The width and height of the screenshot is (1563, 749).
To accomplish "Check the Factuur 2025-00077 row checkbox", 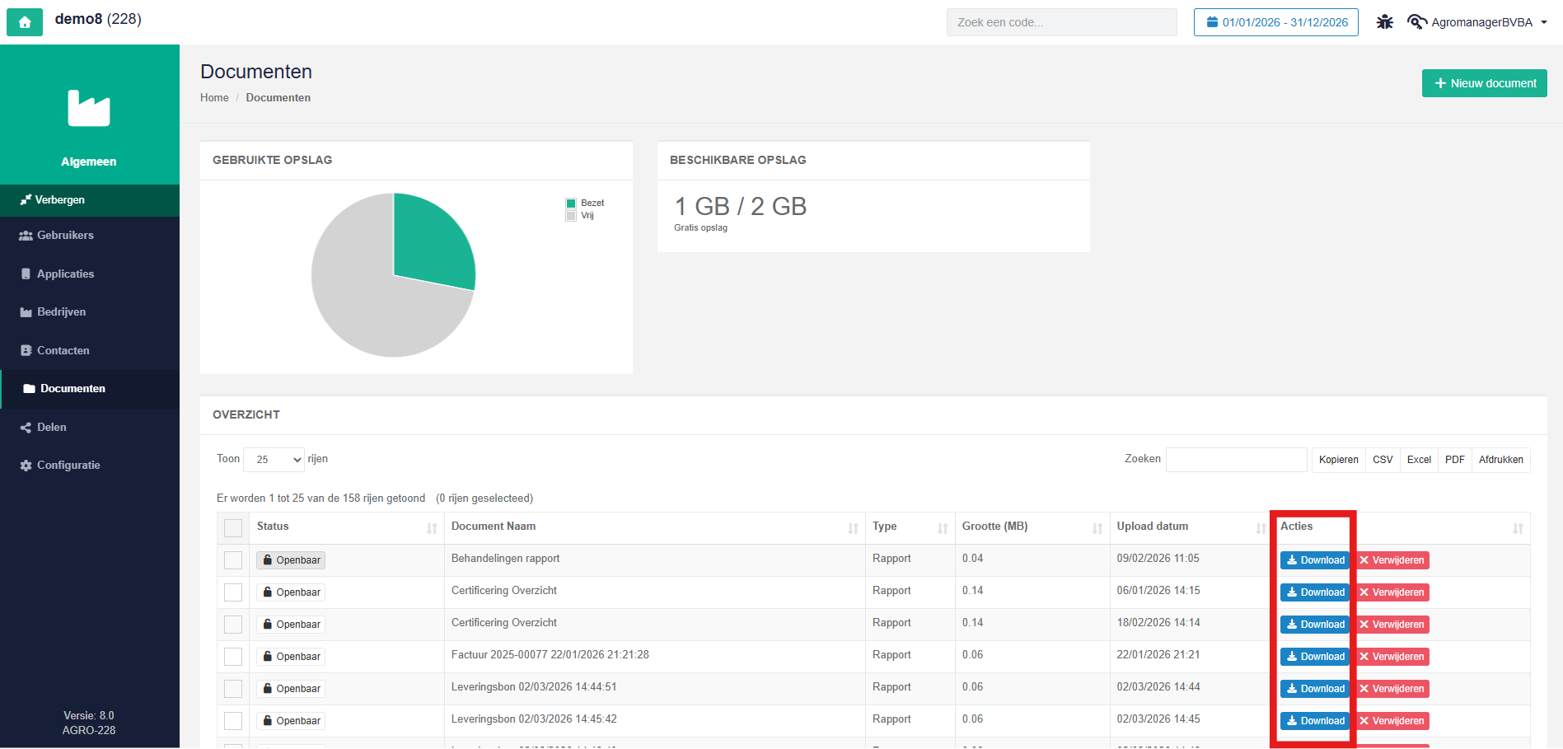I will (x=233, y=657).
